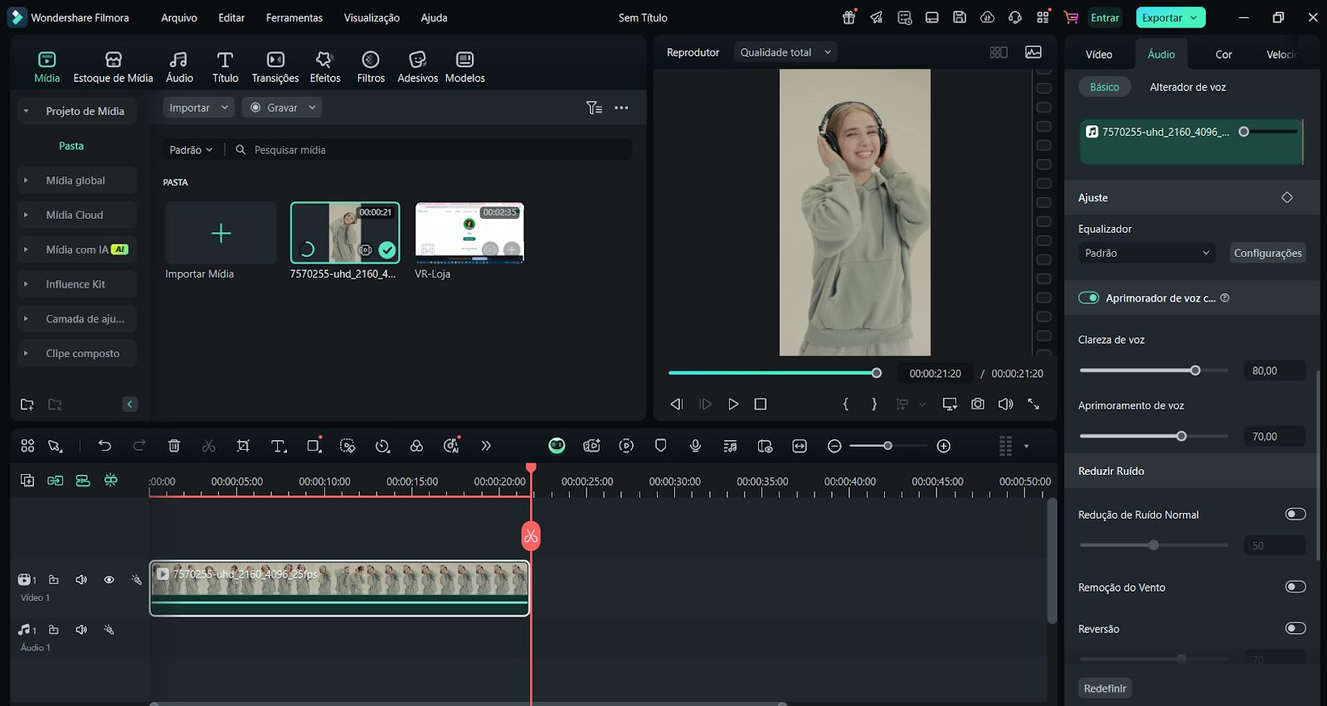Click the Clareza de voz slider handle
This screenshot has width=1327, height=706.
tap(1195, 370)
